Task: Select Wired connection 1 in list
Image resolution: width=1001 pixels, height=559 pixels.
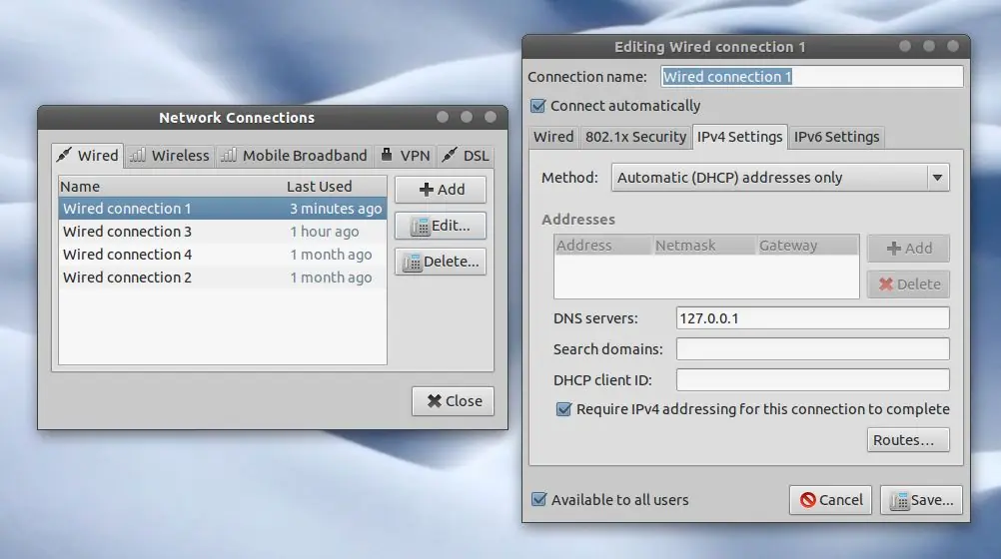Action: click(222, 209)
